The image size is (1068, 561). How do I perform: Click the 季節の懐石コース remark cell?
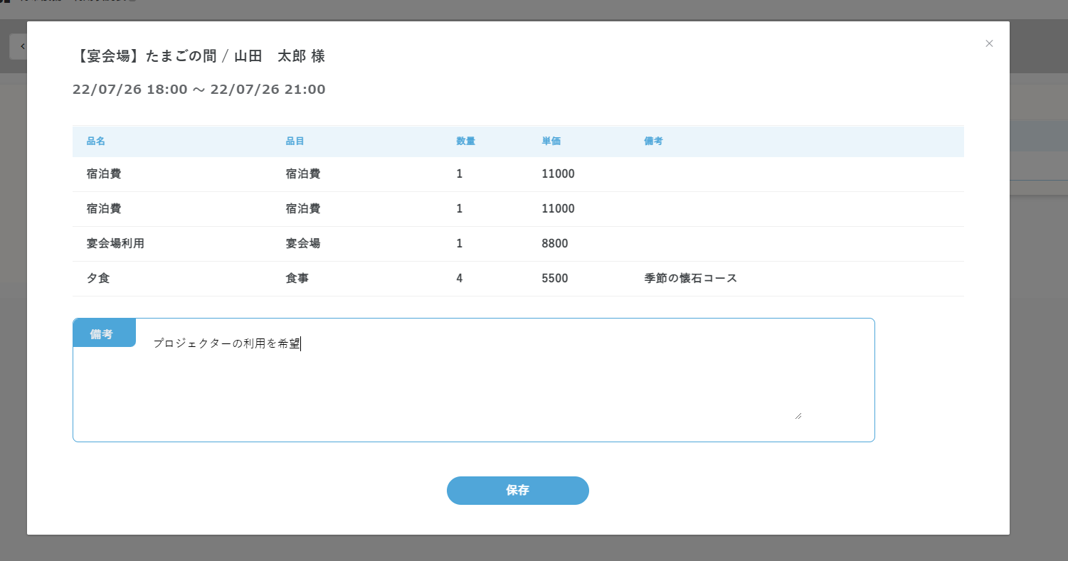690,278
